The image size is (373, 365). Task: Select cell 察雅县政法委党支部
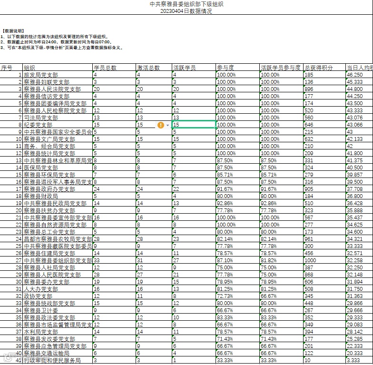[58, 317]
